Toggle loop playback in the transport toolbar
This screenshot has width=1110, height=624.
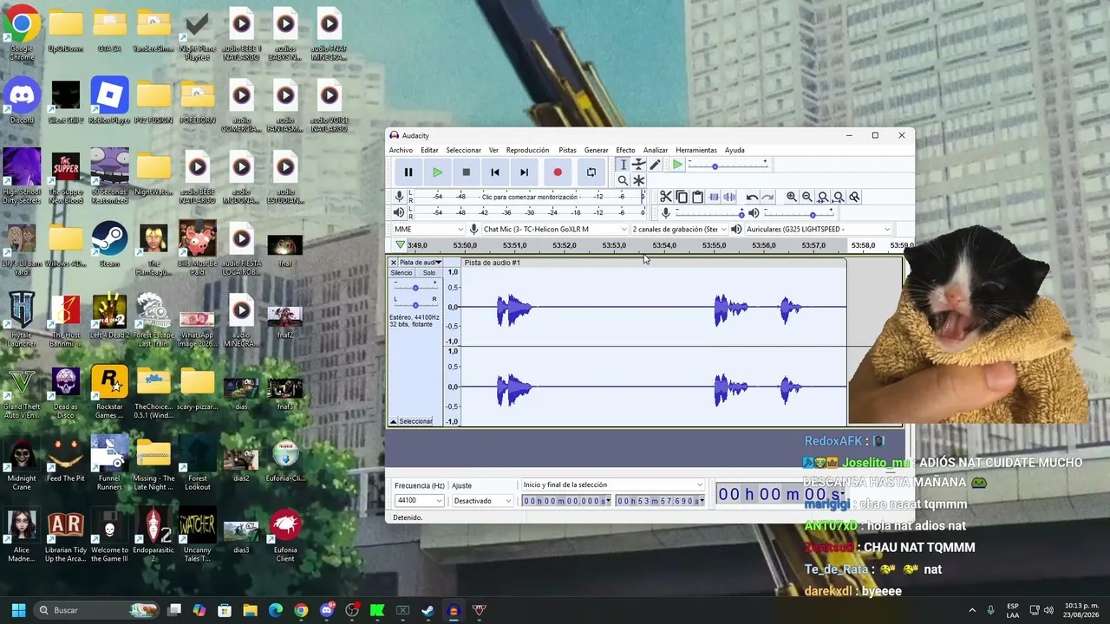point(591,172)
